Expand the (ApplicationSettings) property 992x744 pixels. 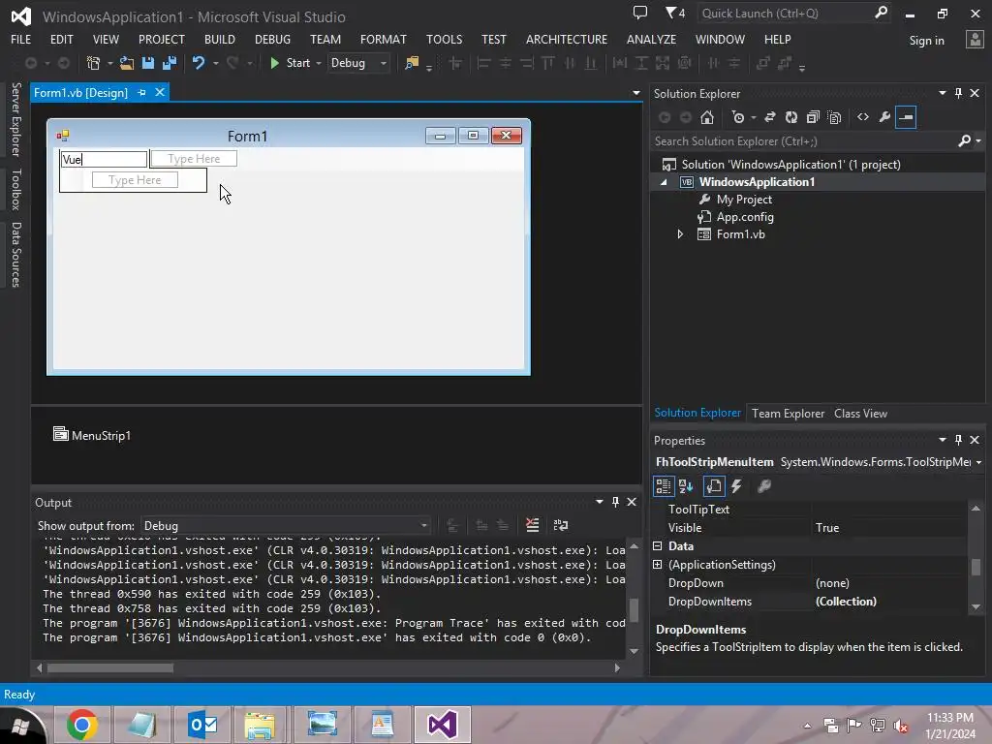[x=658, y=565]
